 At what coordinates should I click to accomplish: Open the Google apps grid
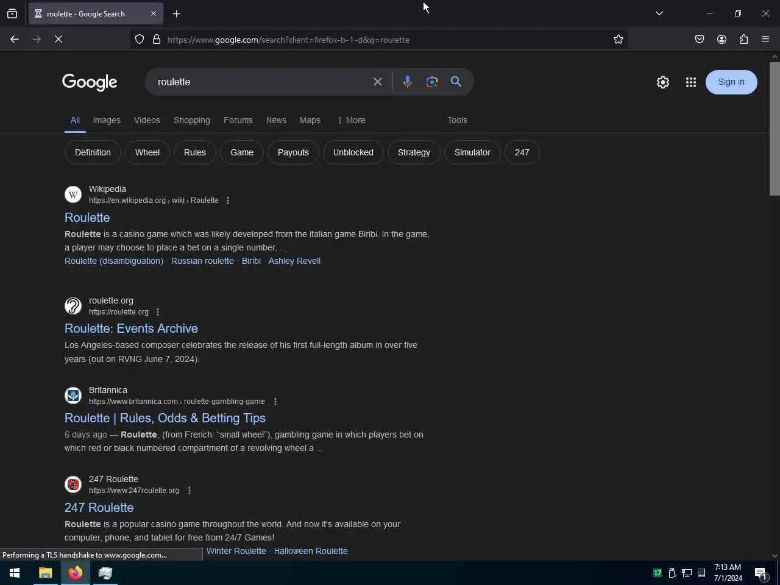[690, 82]
